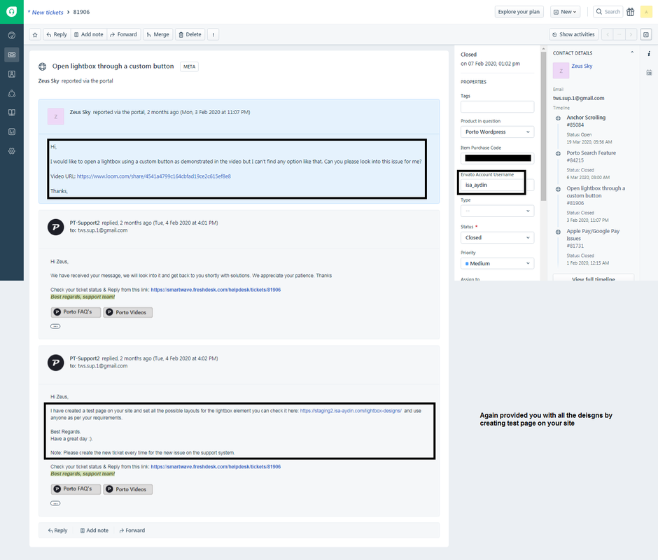Screen dimensions: 658x560
Task: Delete this ticket
Action: 190,34
